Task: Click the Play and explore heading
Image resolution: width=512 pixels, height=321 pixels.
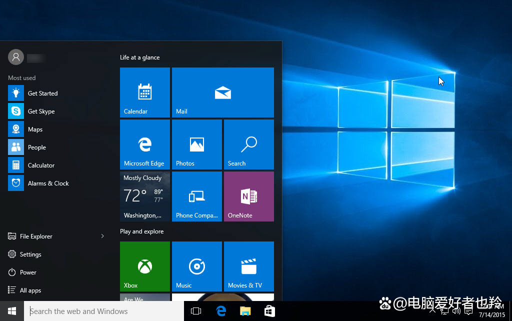Action: [141, 231]
